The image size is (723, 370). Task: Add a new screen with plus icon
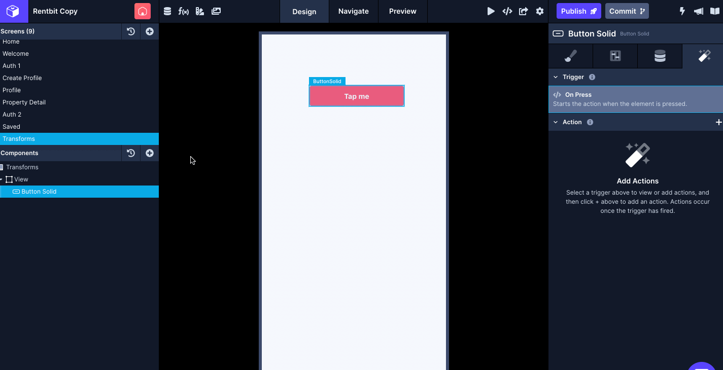pos(150,31)
